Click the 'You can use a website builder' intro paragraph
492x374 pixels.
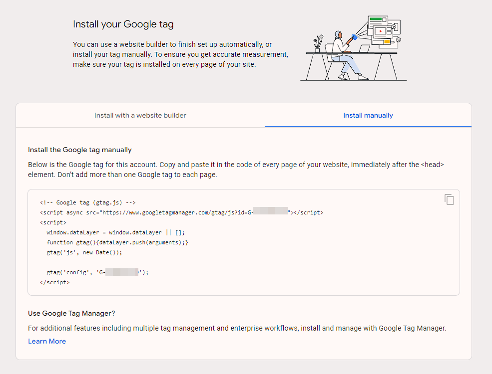[180, 54]
